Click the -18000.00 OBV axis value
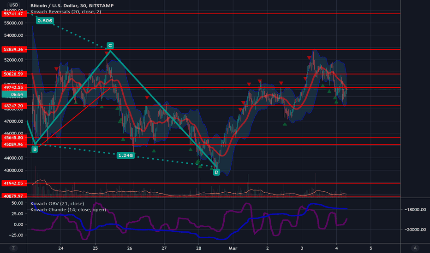This screenshot has height=253, width=430. (x=415, y=209)
